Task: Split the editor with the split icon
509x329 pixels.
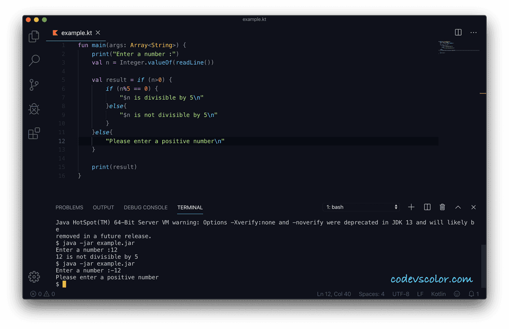Action: click(458, 32)
